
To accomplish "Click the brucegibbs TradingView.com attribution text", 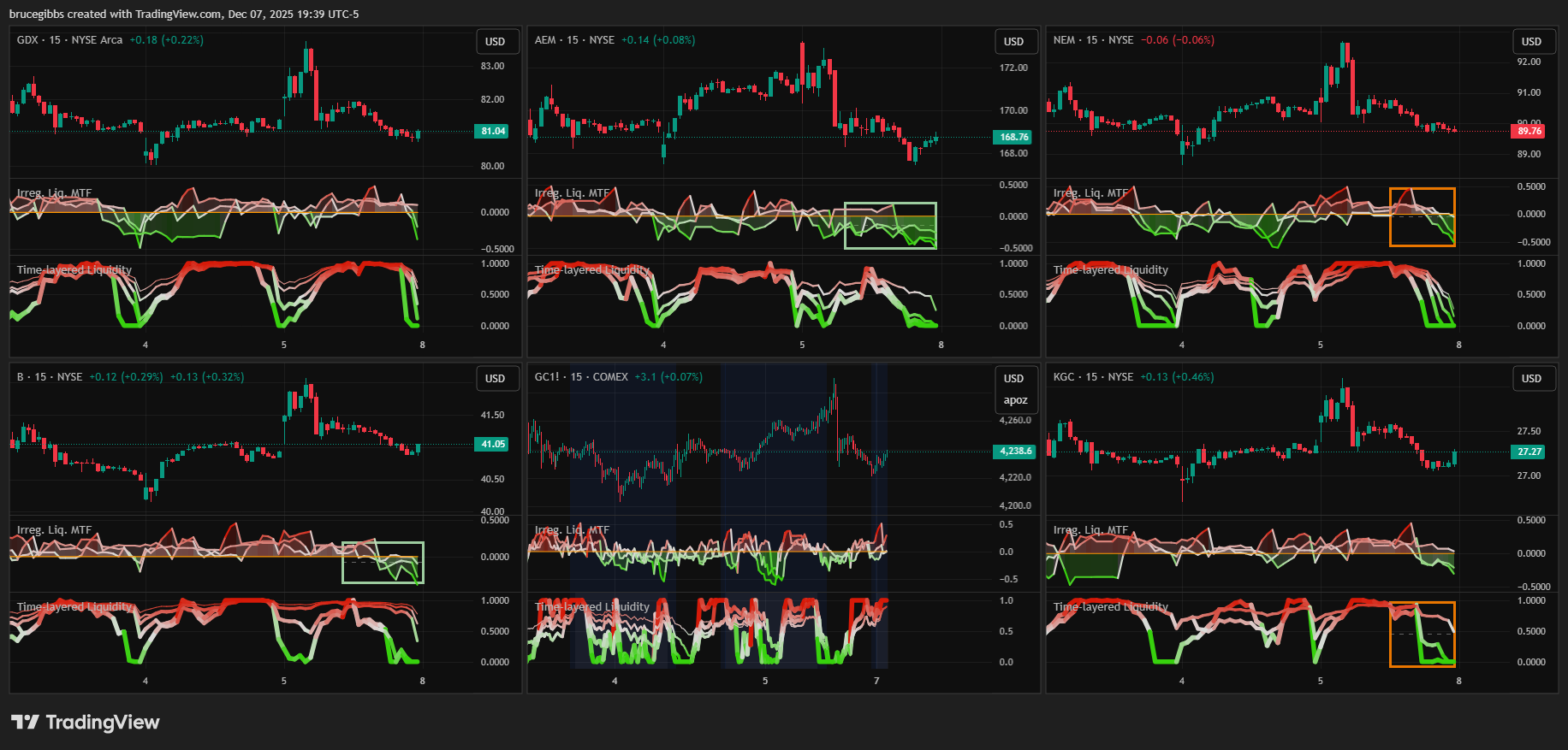I will pyautogui.click(x=184, y=14).
